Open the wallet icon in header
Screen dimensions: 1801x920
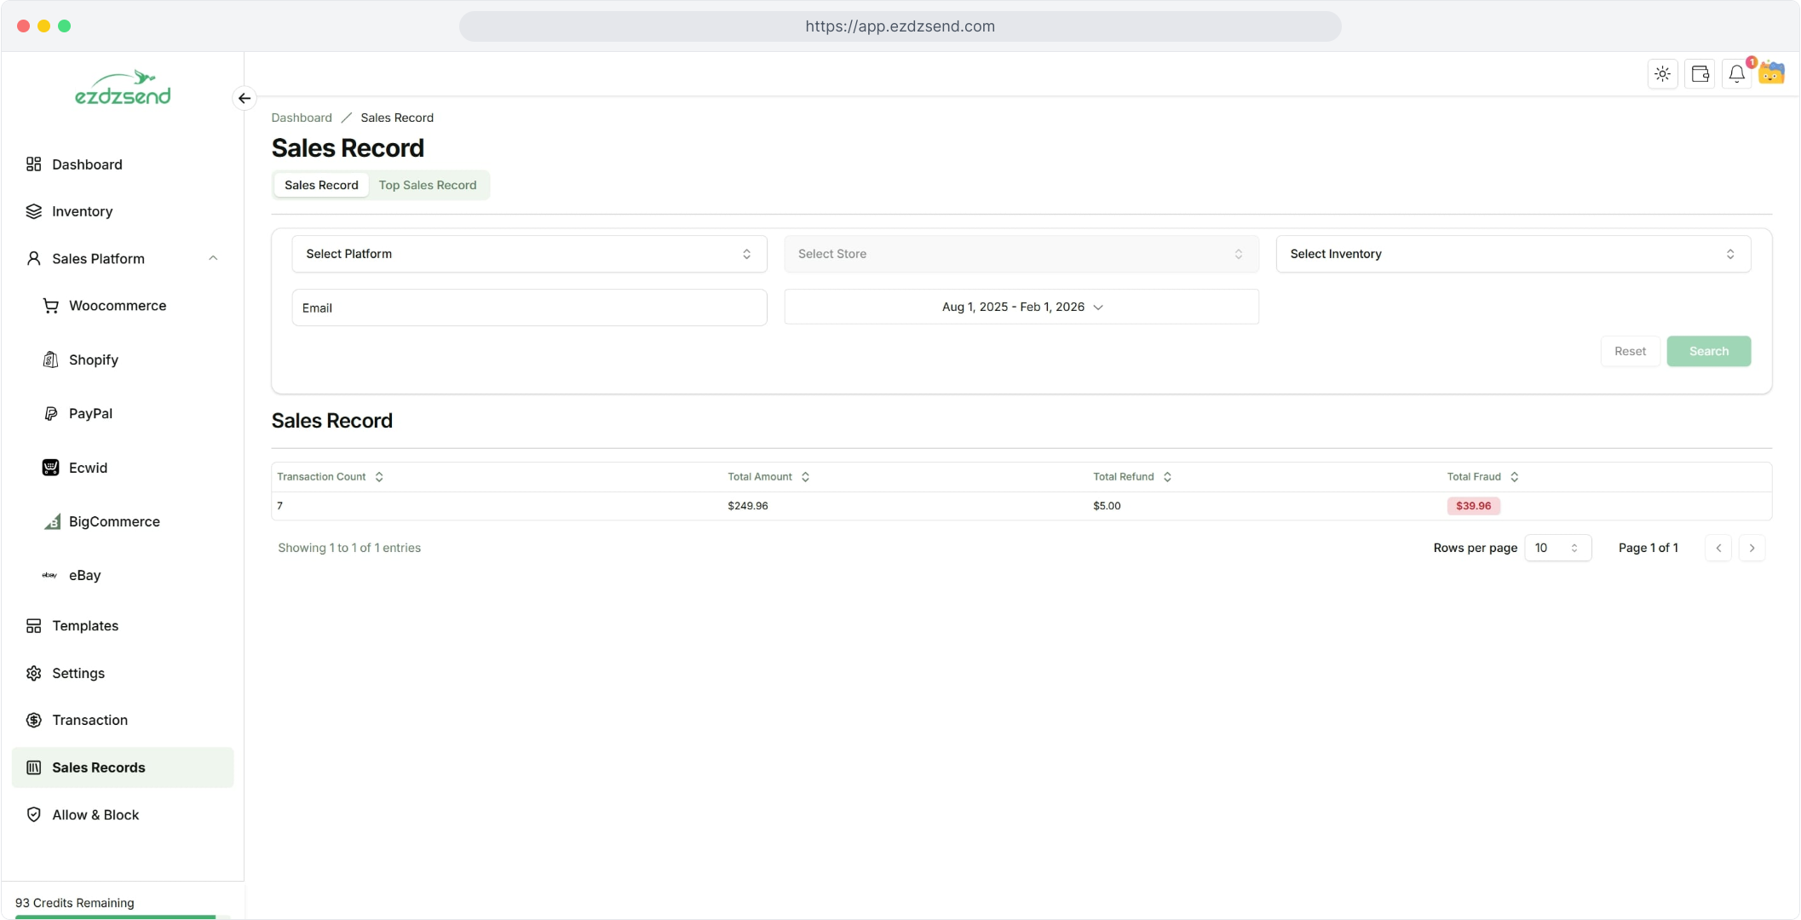tap(1700, 74)
